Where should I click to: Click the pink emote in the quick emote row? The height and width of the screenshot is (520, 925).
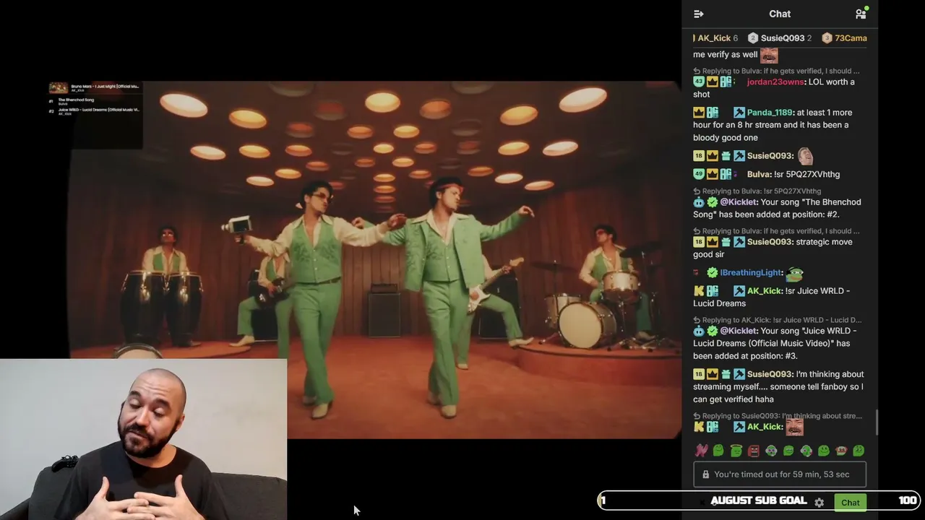click(701, 451)
